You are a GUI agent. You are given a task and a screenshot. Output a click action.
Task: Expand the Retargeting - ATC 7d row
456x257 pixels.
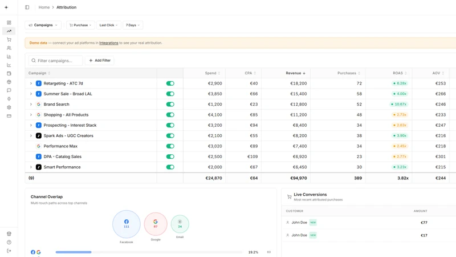pyautogui.click(x=31, y=83)
